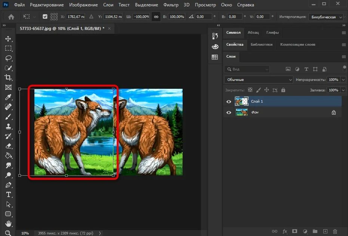Open the Заливка dropdown arrow

click(344, 90)
